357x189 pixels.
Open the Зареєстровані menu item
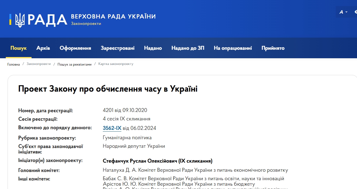118,48
